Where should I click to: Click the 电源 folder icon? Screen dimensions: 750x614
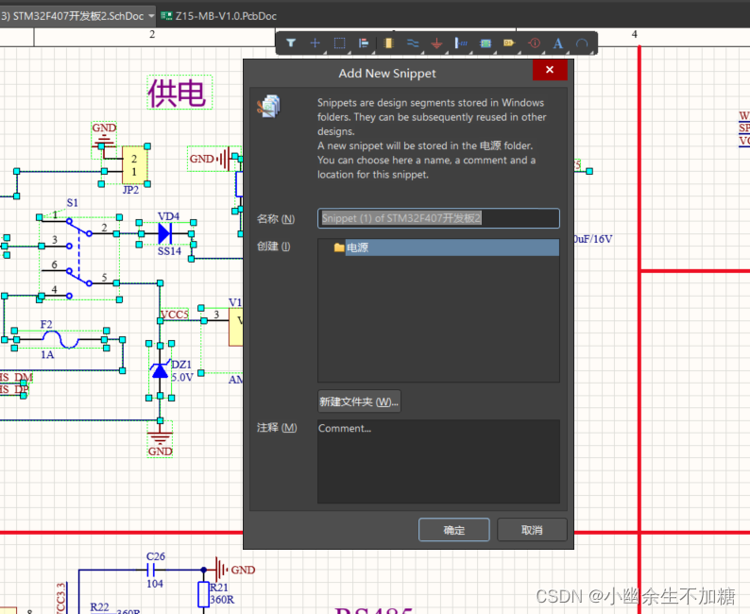[339, 247]
